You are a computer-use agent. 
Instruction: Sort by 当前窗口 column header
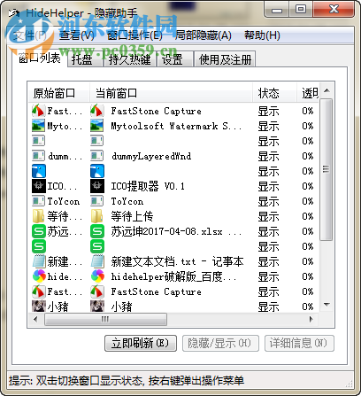171,93
